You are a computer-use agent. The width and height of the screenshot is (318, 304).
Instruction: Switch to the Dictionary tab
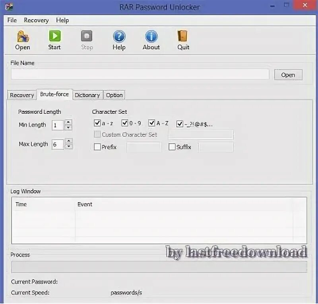tap(87, 95)
